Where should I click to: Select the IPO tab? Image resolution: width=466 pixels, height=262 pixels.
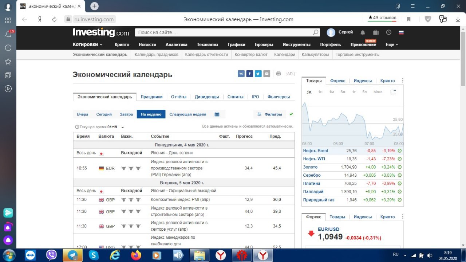[256, 97]
